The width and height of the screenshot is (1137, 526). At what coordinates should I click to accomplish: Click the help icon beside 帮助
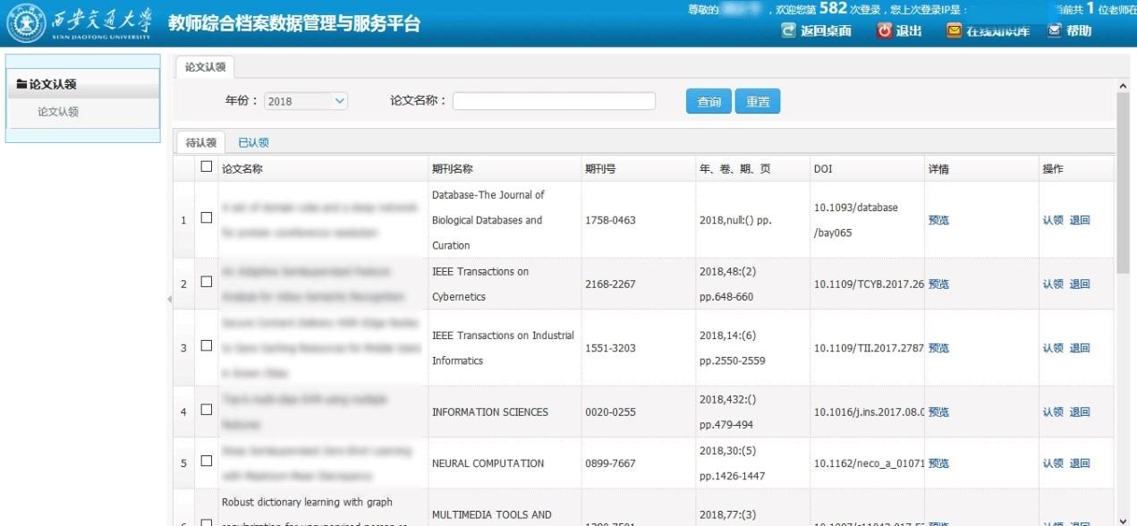coord(1055,30)
